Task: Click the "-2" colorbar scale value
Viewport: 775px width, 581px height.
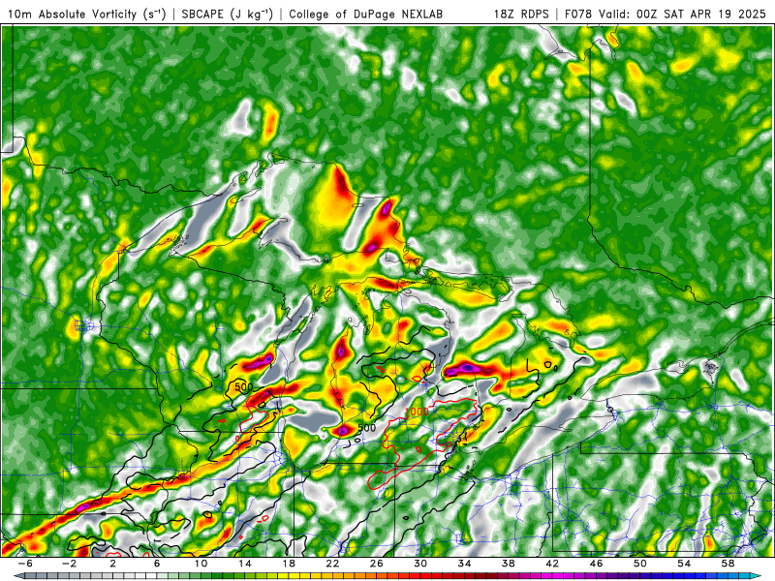Action: (x=69, y=564)
